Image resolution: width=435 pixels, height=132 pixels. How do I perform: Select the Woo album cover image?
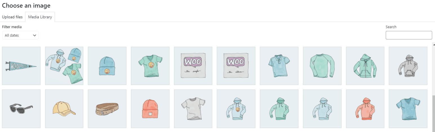point(236,66)
